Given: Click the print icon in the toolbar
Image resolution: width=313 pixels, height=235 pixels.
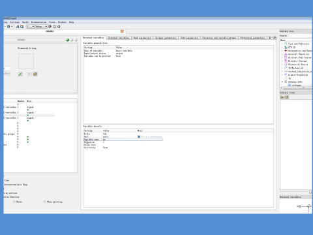Looking at the screenshot, I should pyautogui.click(x=8, y=27).
